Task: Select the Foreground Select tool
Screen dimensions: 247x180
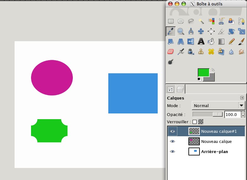Action: coord(231,21)
